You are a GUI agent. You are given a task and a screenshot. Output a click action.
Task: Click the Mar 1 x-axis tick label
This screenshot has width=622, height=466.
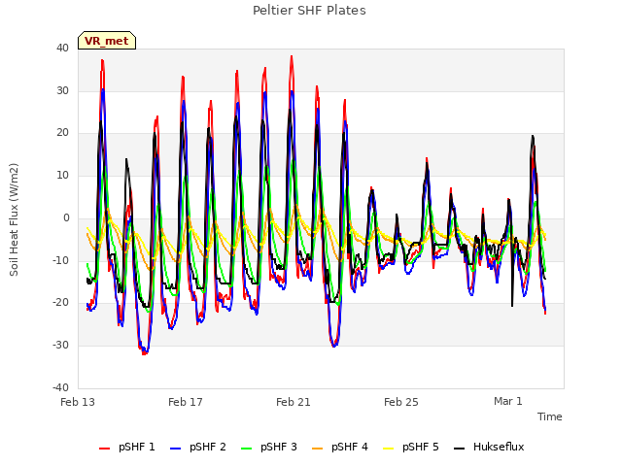[508, 401]
